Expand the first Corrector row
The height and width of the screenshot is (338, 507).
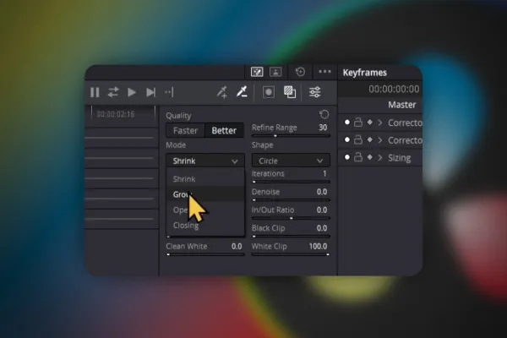(380, 123)
